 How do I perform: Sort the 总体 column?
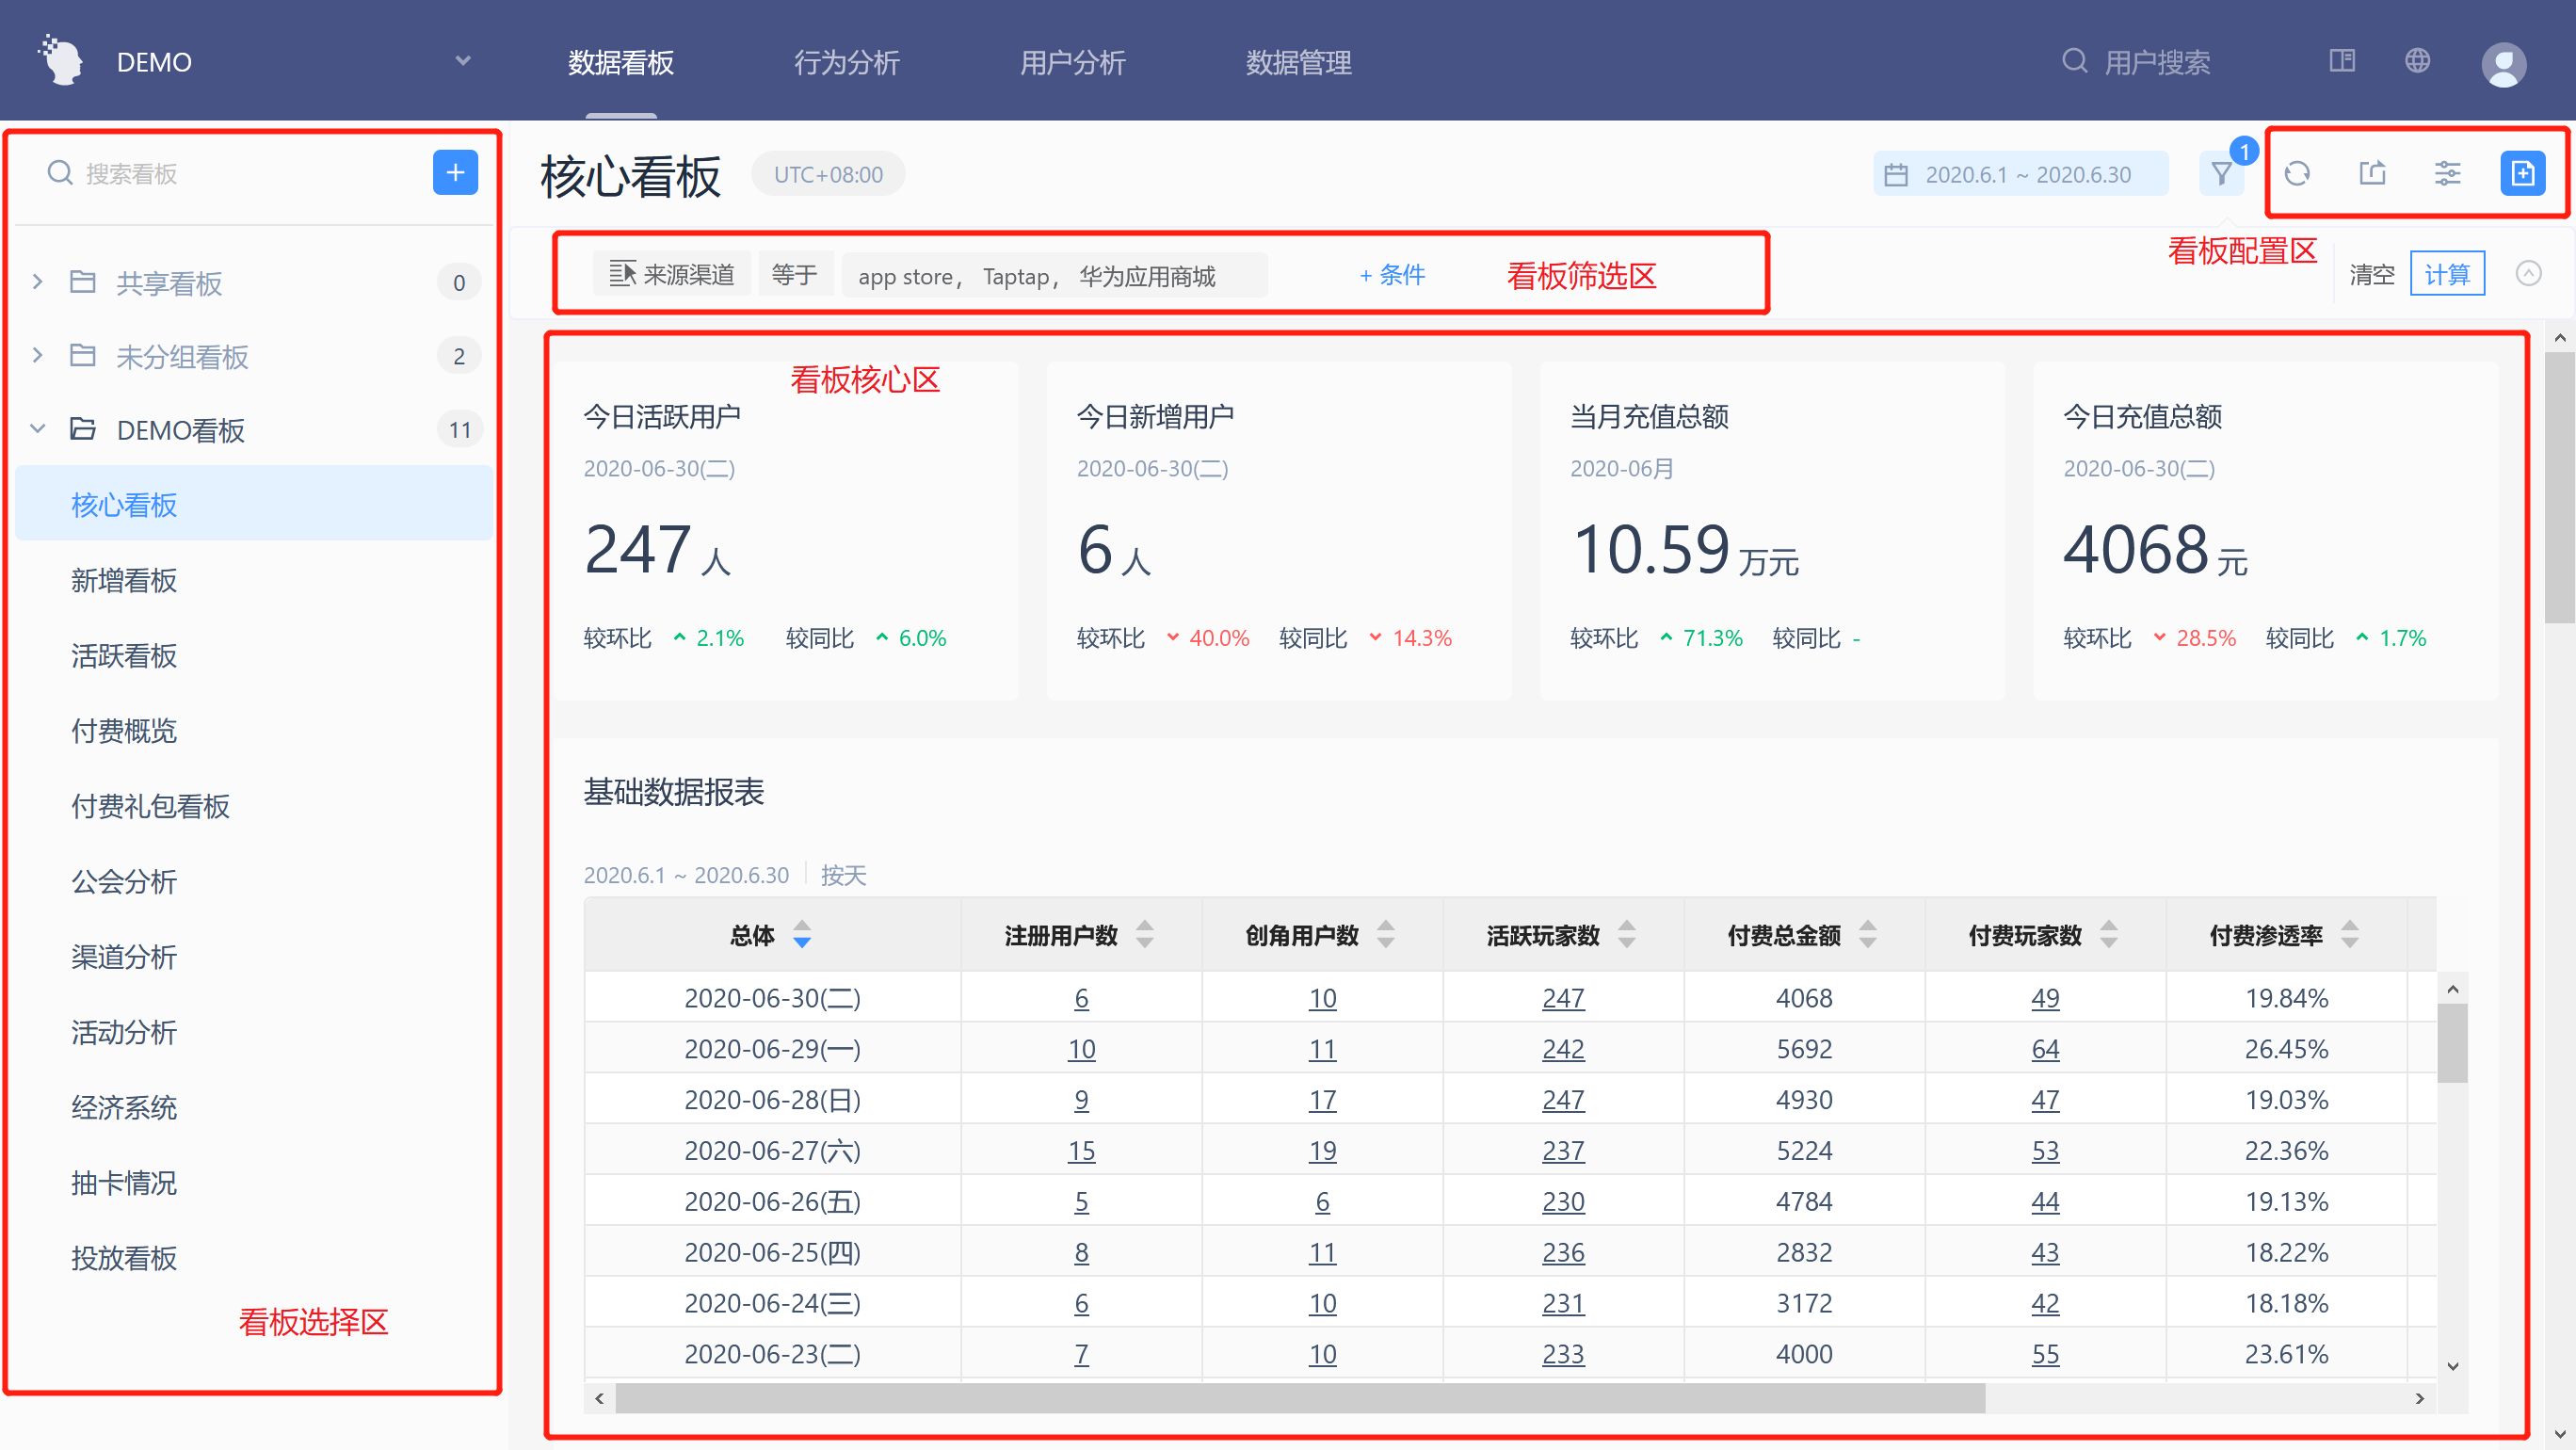802,935
